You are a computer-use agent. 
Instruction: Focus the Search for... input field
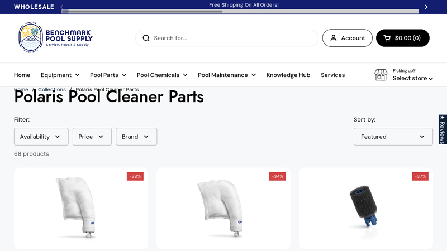tap(227, 38)
